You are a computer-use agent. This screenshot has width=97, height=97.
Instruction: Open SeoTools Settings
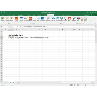click(x=74, y=19)
